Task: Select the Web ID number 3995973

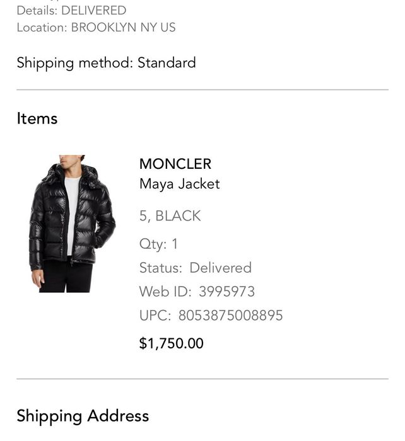Action: [x=226, y=292]
